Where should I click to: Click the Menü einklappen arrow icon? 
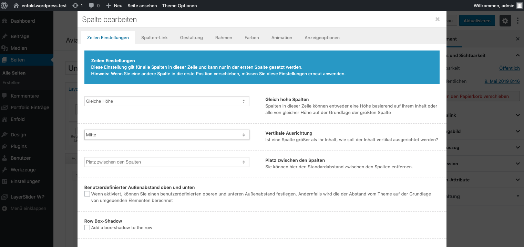tap(4, 209)
